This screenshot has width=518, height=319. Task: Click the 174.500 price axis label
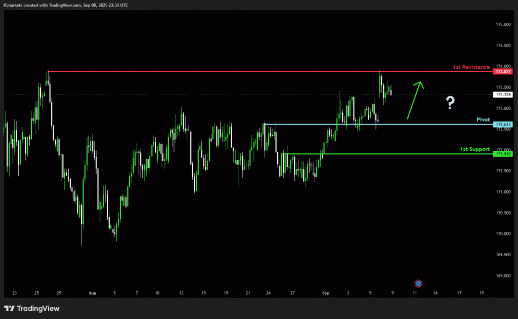(503, 46)
